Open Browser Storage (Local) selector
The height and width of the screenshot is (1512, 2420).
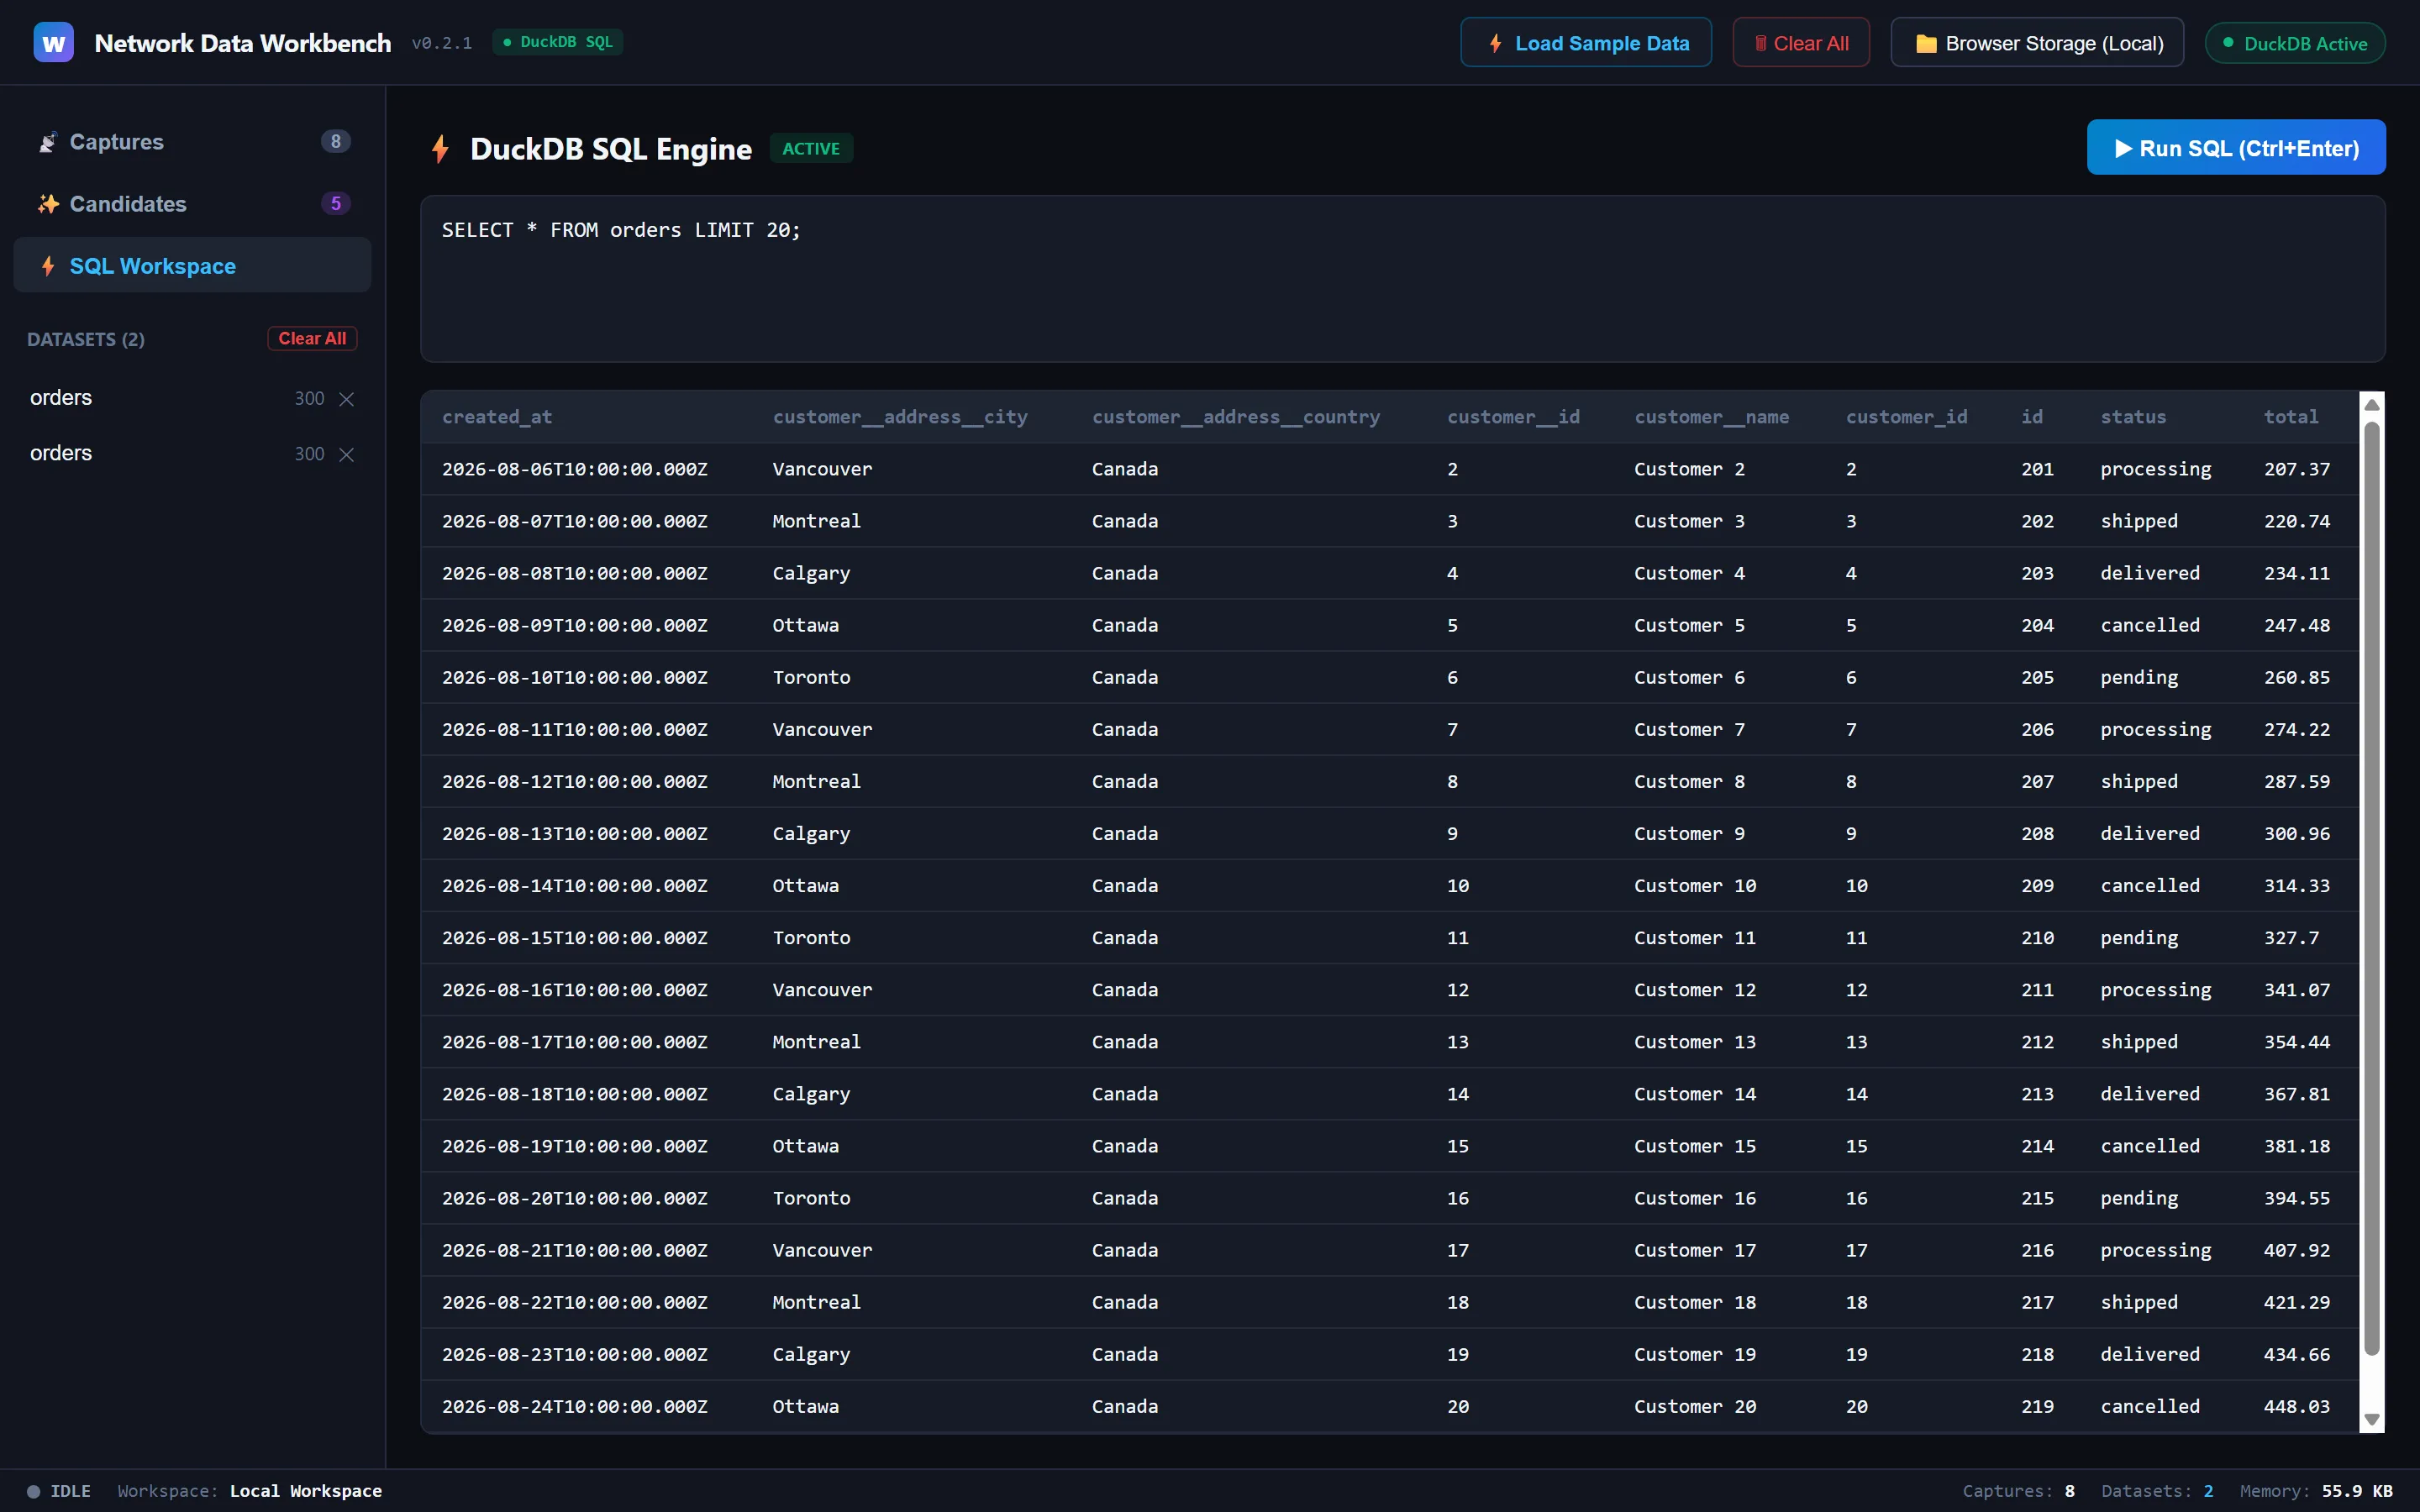click(2037, 43)
